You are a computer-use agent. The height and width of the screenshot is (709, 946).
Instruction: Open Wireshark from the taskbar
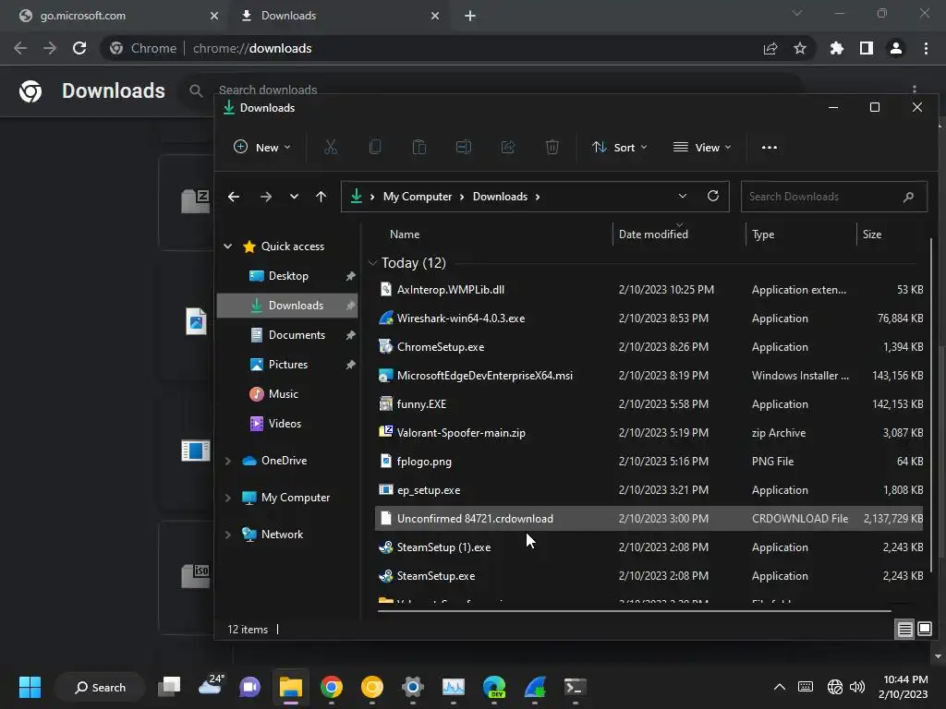coord(535,687)
